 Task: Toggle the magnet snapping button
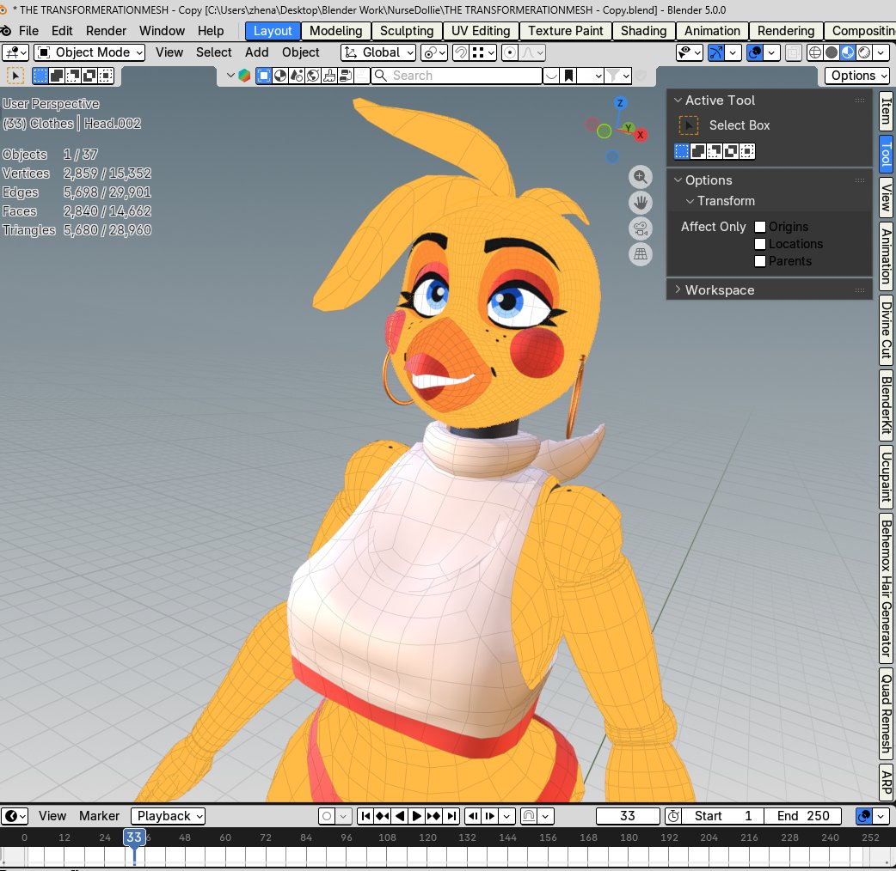coord(461,52)
